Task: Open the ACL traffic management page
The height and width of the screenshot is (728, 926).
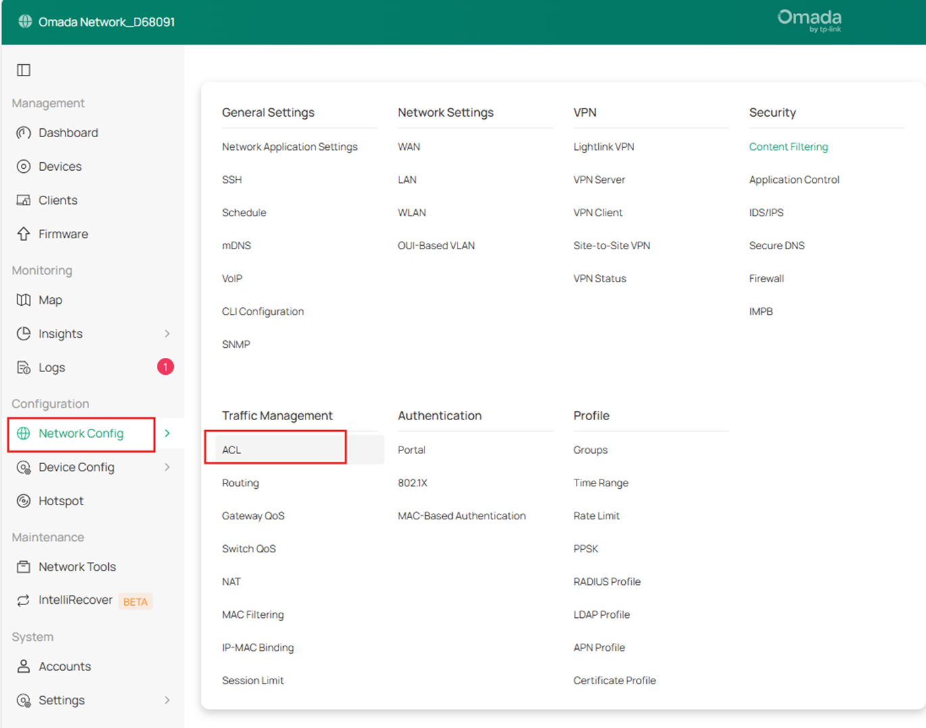Action: tap(232, 450)
